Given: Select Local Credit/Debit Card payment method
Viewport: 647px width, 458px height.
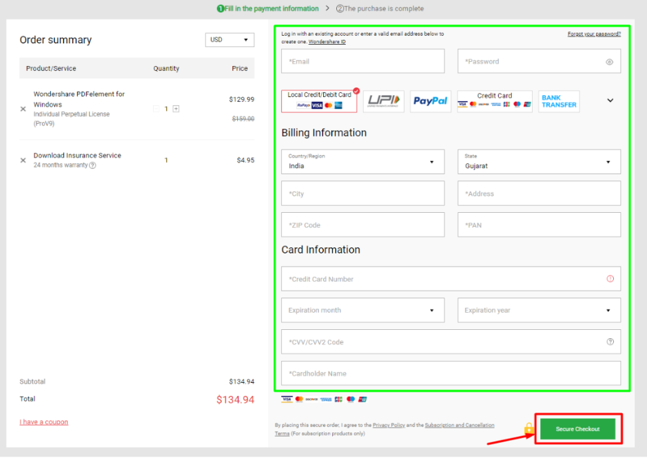Looking at the screenshot, I should (319, 101).
